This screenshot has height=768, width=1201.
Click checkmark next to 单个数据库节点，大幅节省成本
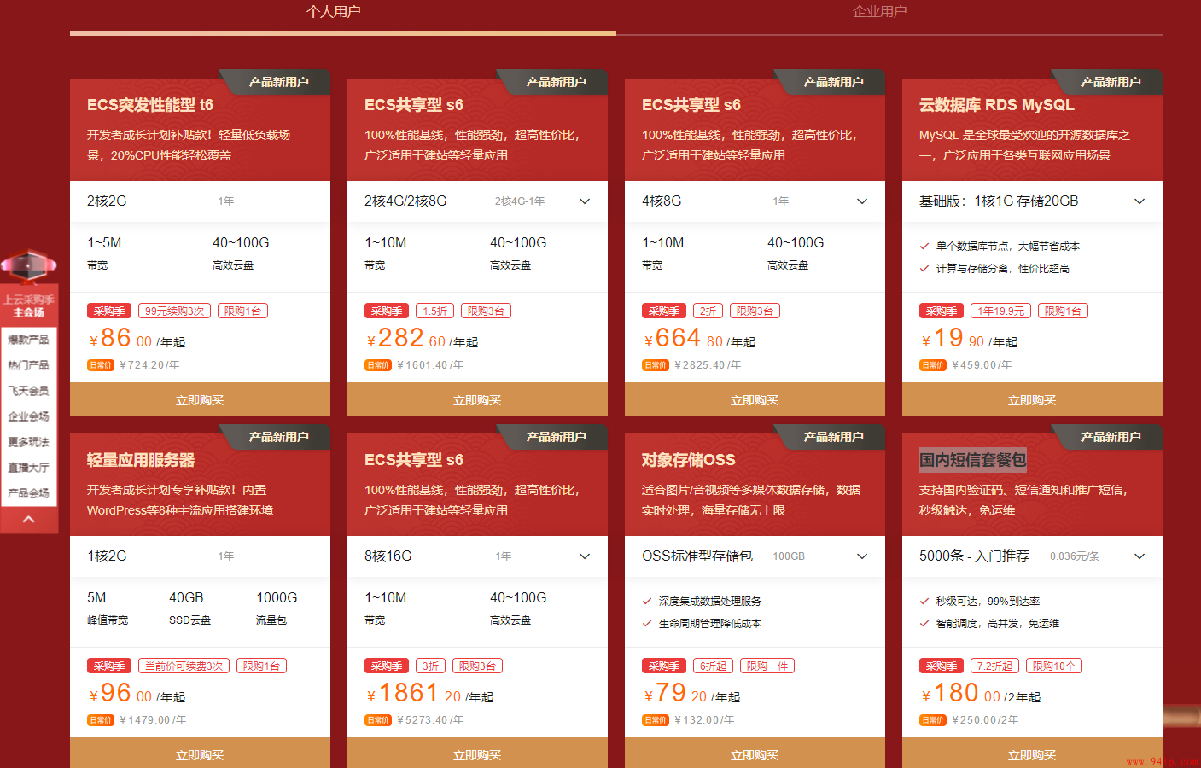pyautogui.click(x=924, y=247)
